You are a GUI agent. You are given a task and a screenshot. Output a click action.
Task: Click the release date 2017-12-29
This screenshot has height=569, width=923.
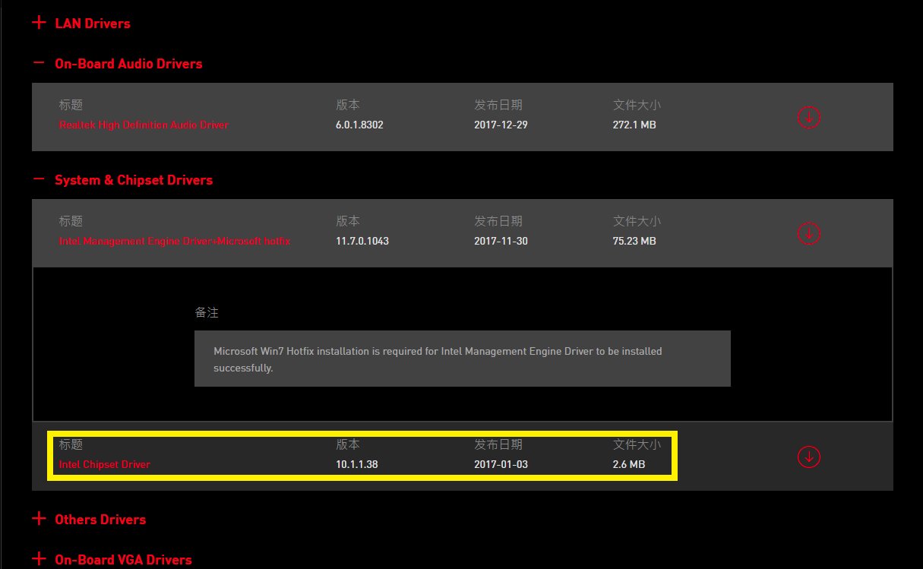point(501,125)
